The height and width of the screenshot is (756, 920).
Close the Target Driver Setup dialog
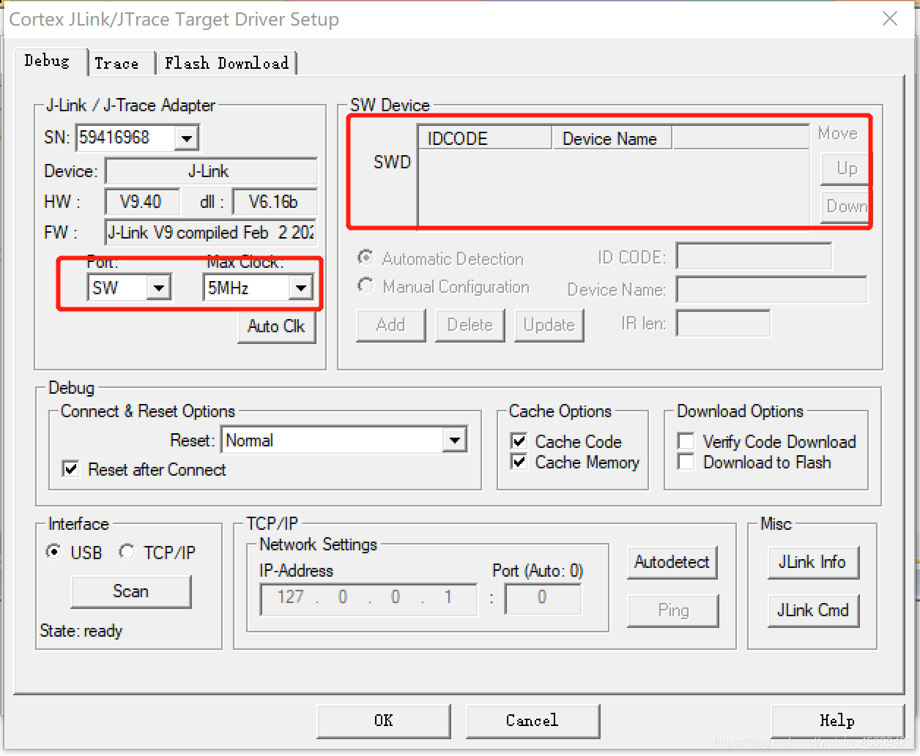tap(890, 19)
